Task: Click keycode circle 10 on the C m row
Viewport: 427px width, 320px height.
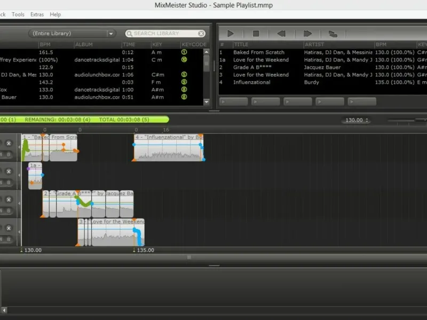Action: [x=184, y=59]
